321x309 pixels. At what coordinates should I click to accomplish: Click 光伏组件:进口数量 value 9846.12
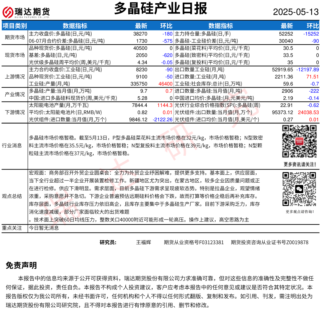coord(138,120)
